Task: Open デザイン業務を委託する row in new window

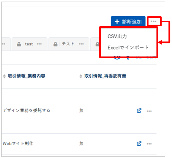Action: (139, 111)
